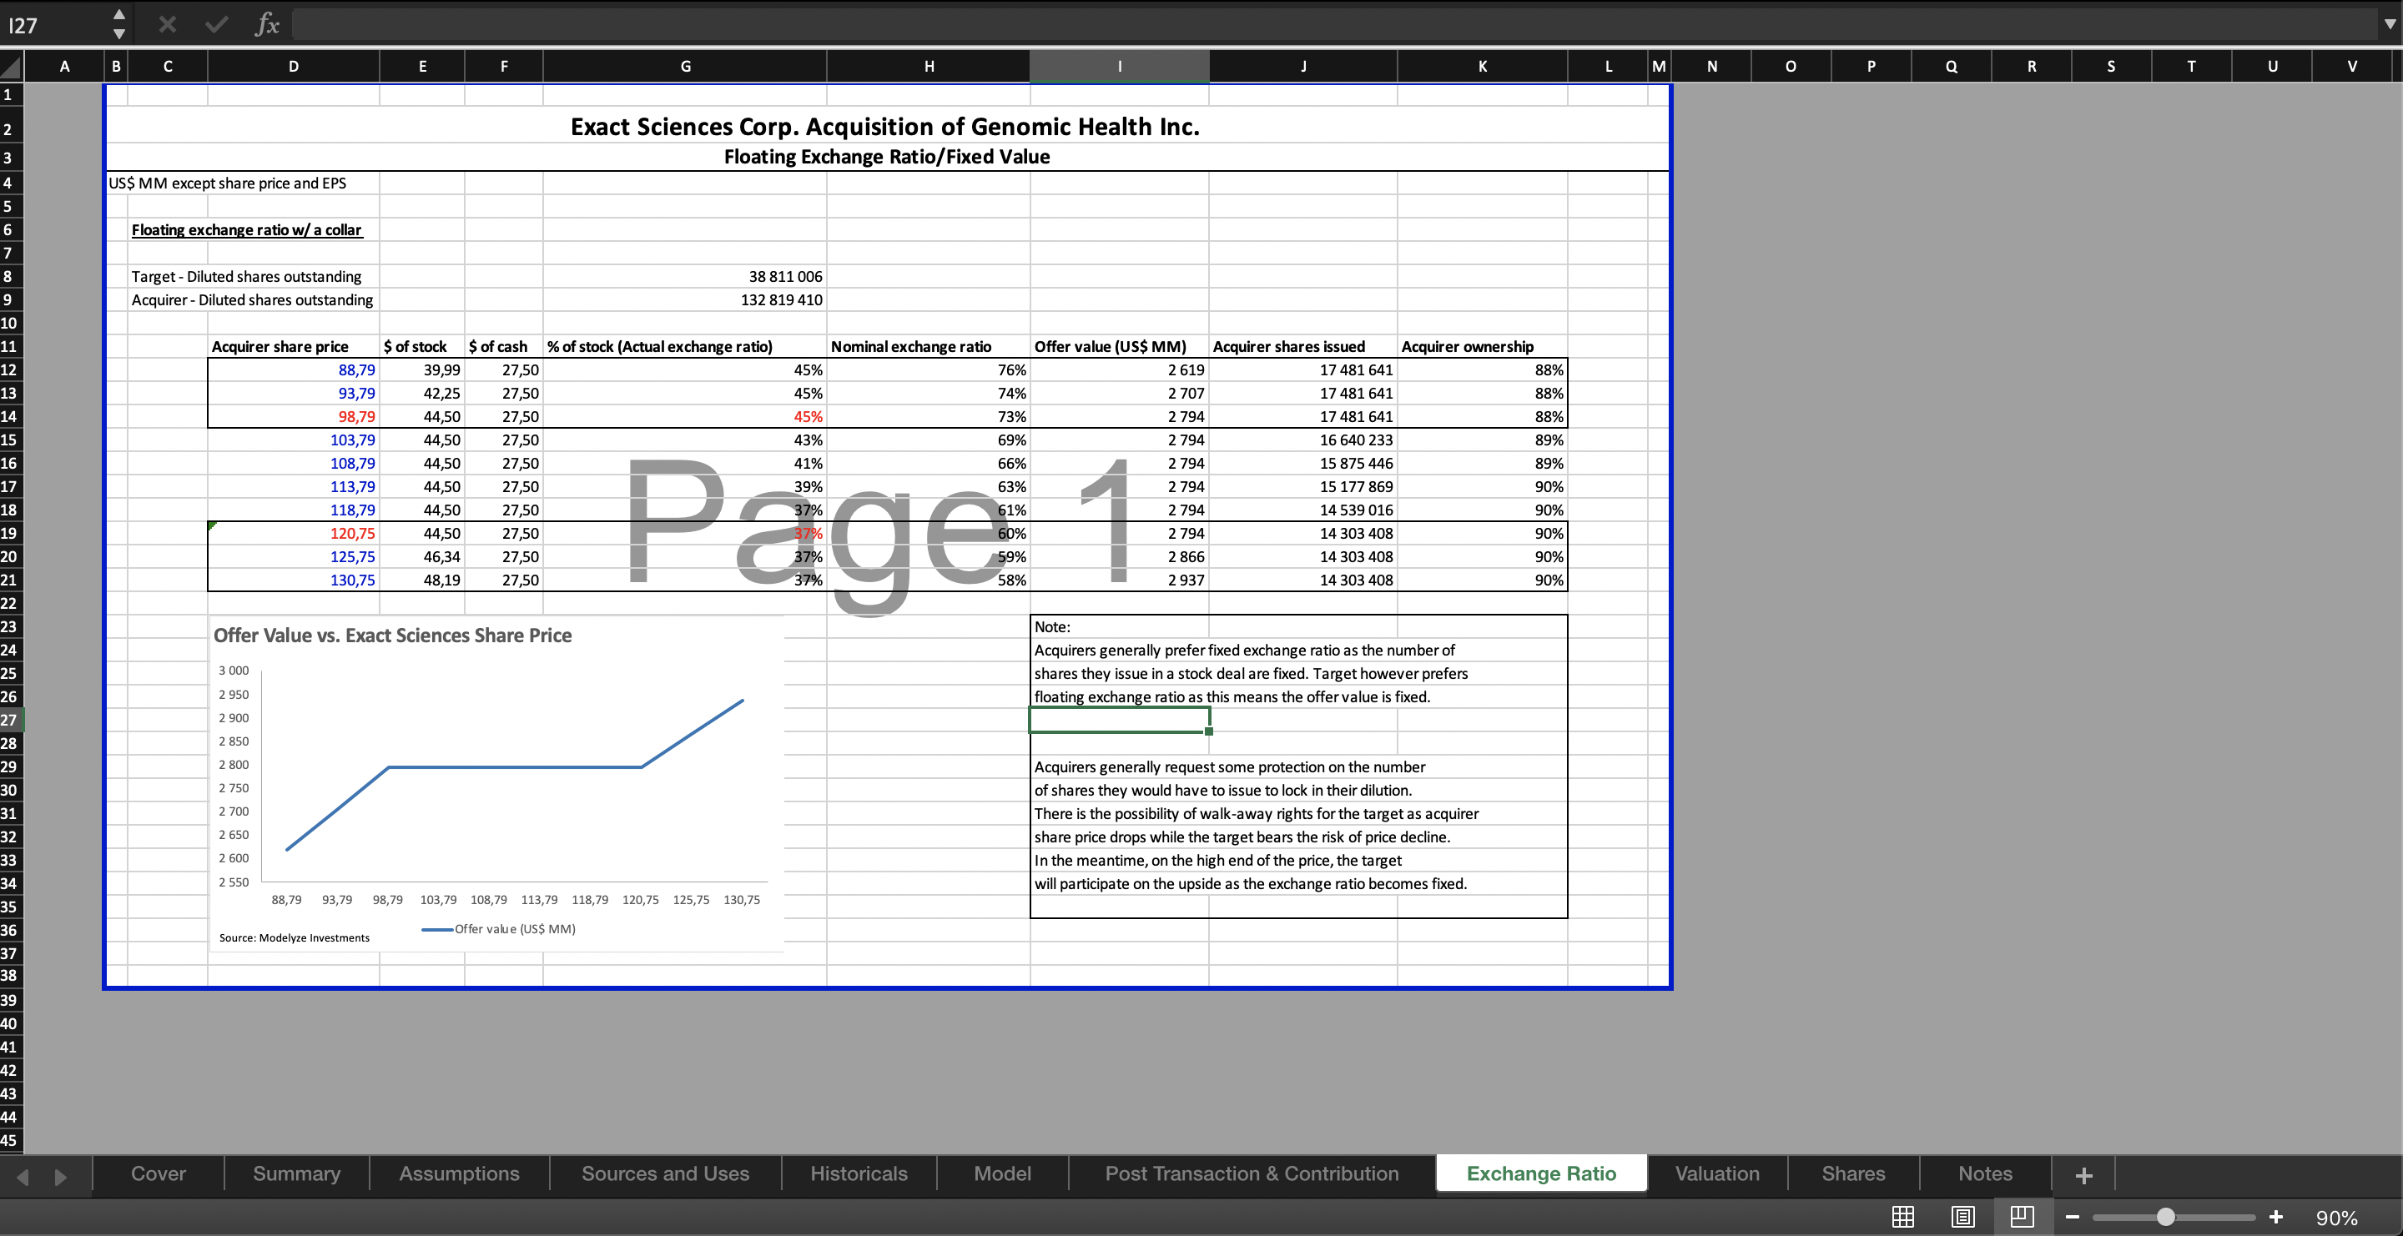Select column I header
Screen dimensions: 2403x1236
1120,66
